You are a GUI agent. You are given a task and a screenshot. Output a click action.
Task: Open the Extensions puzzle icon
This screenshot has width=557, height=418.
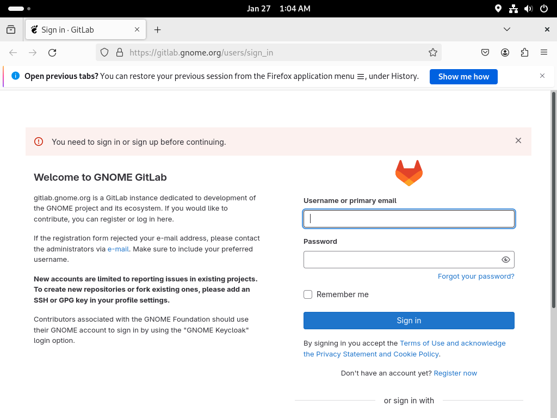(524, 53)
